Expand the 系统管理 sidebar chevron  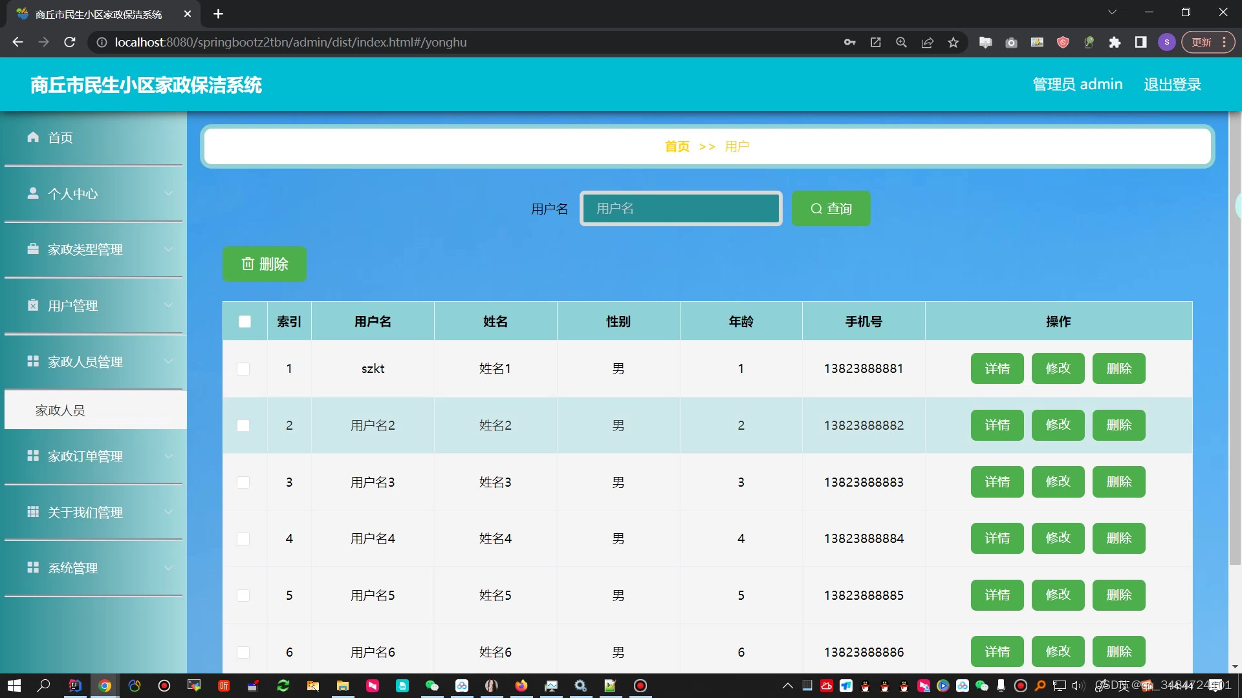(x=168, y=568)
